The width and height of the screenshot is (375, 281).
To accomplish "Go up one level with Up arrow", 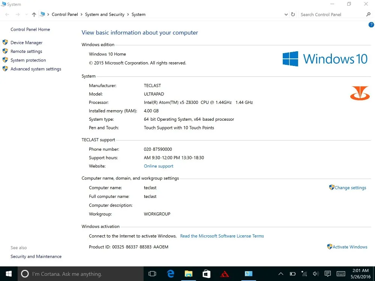I will click(x=34, y=15).
